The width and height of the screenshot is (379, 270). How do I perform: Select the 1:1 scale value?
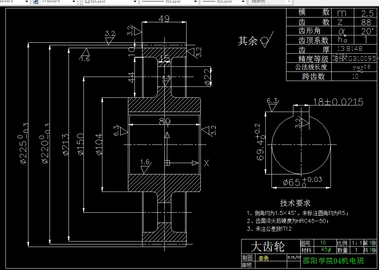click(357, 243)
